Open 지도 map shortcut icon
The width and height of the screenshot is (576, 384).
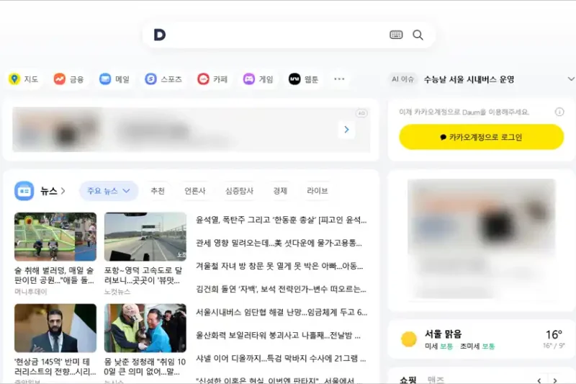(14, 79)
